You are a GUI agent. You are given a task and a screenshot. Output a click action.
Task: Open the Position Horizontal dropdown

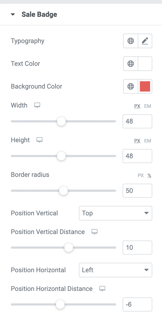(x=116, y=270)
